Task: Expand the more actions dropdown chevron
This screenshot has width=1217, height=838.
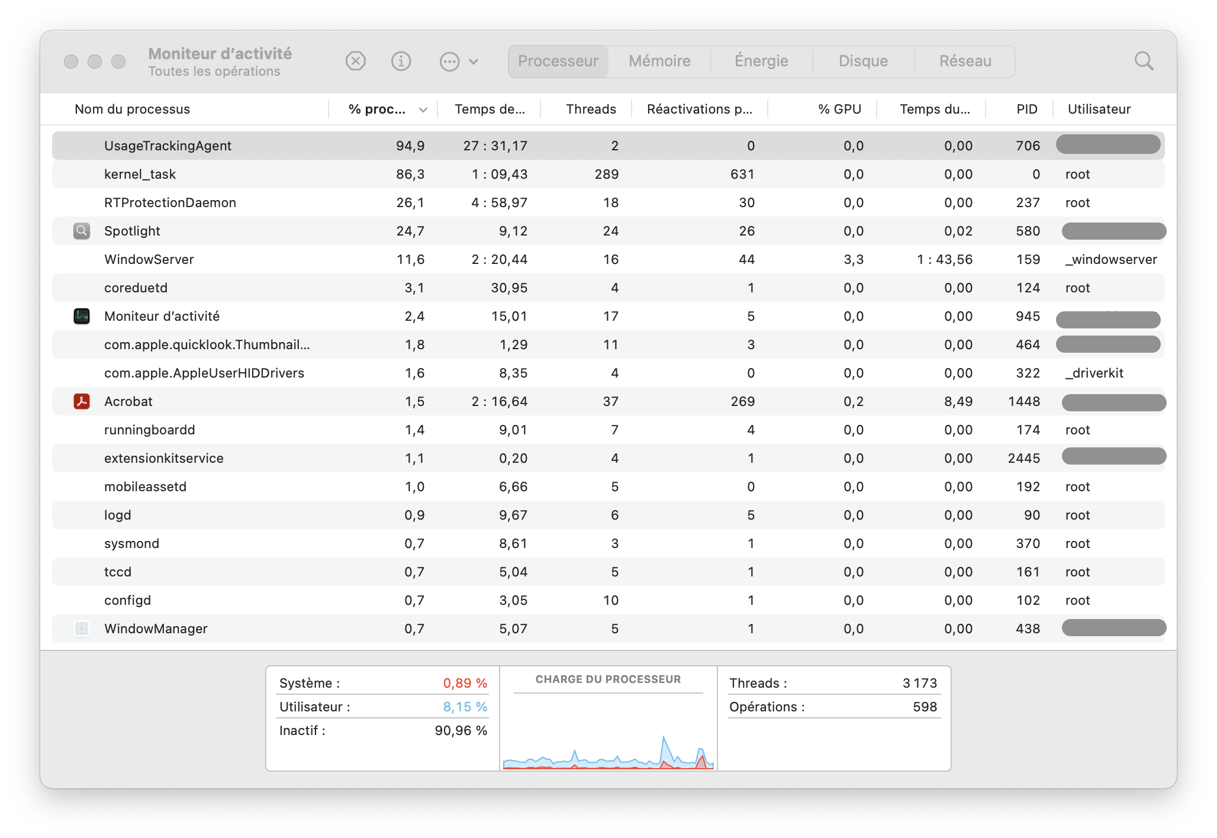Action: (x=474, y=61)
